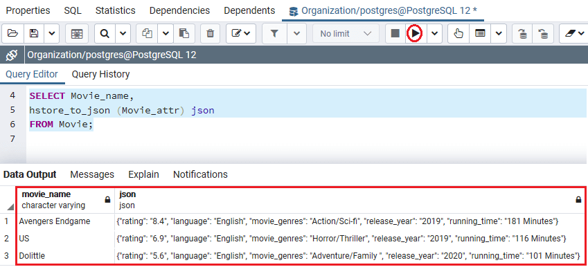Viewport: 588px width, 267px height.
Task: Open the Explain results tab
Action: pos(143,174)
